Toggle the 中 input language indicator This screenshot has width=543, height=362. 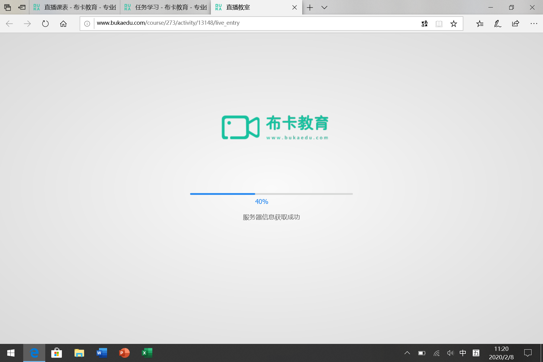tap(463, 353)
